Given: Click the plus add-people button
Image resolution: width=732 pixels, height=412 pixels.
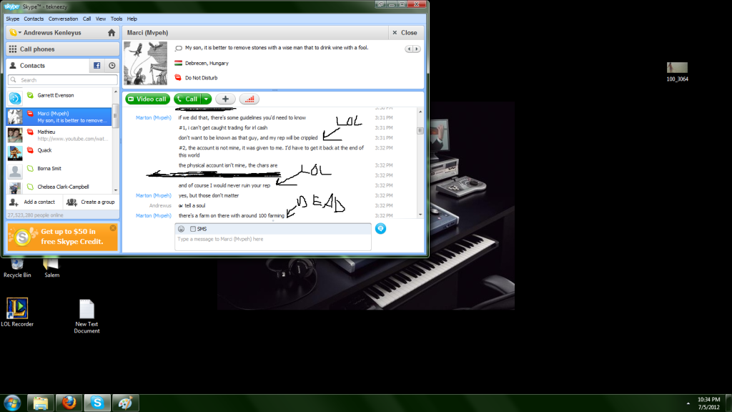Looking at the screenshot, I should pyautogui.click(x=225, y=99).
